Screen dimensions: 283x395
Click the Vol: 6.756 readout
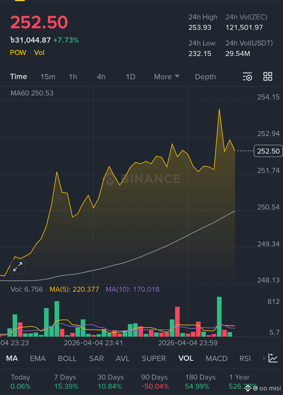26,289
